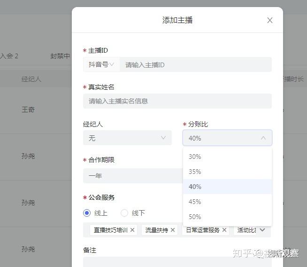Click the 请输入主播ID input field

pyautogui.click(x=195, y=64)
